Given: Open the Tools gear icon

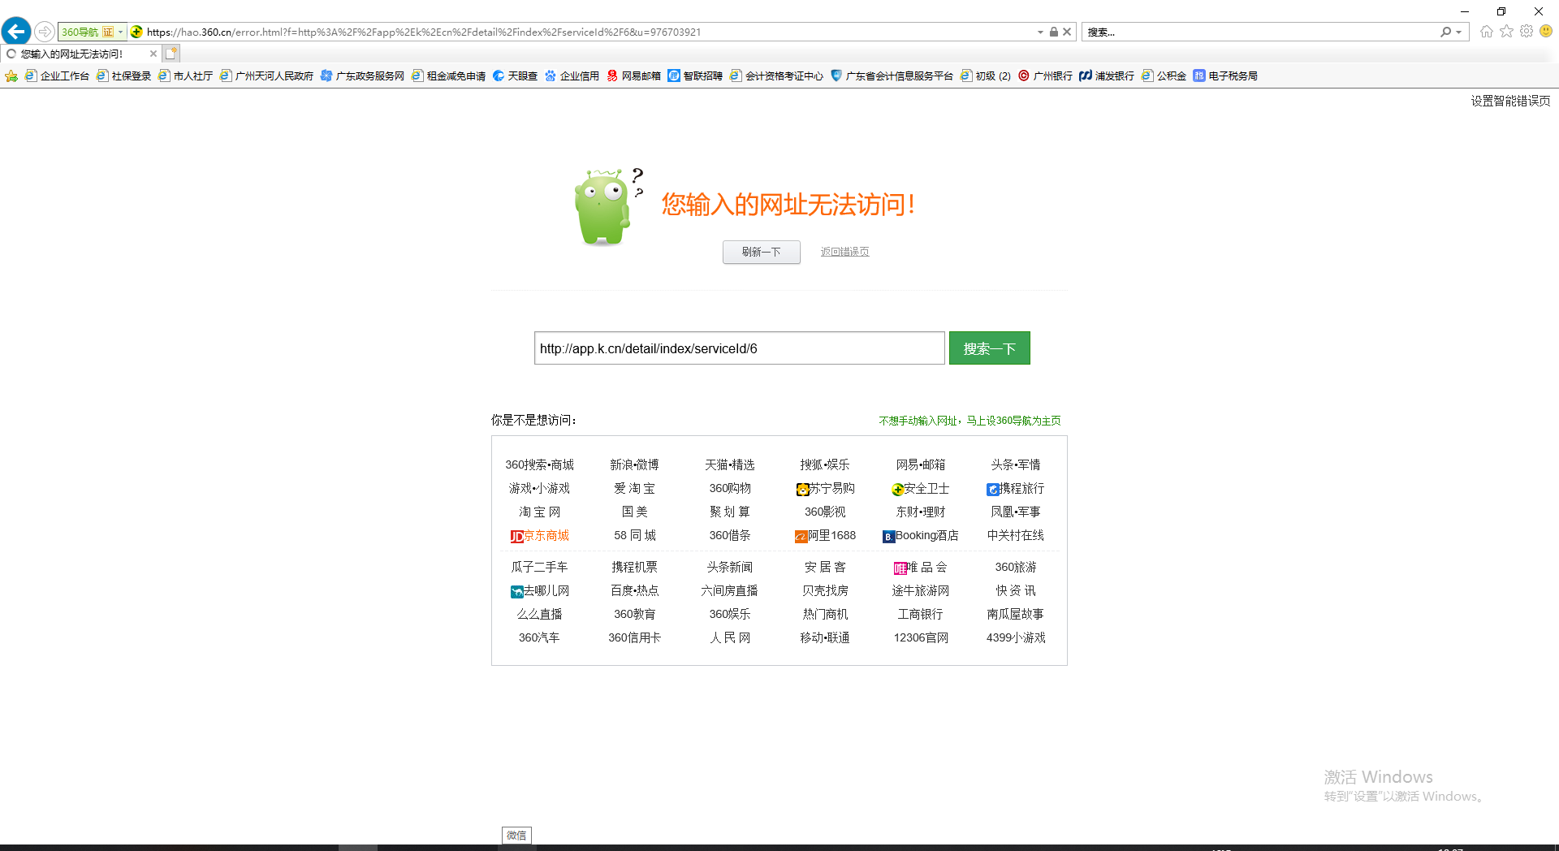Looking at the screenshot, I should [x=1527, y=32].
